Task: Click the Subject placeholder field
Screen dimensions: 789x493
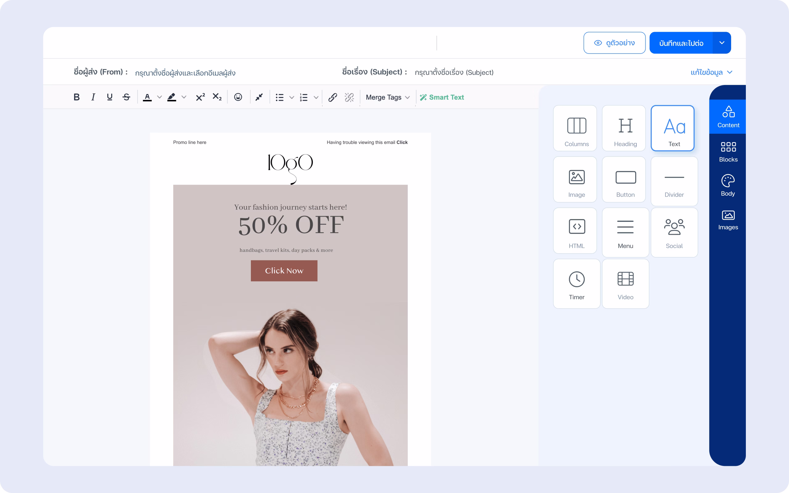Action: point(454,72)
